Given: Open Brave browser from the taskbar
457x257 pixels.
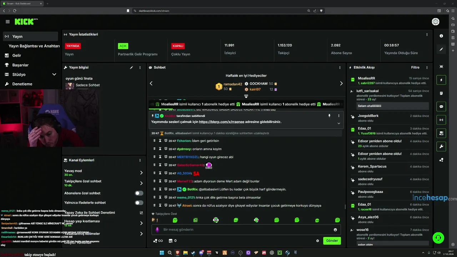Looking at the screenshot, I should tap(178, 253).
